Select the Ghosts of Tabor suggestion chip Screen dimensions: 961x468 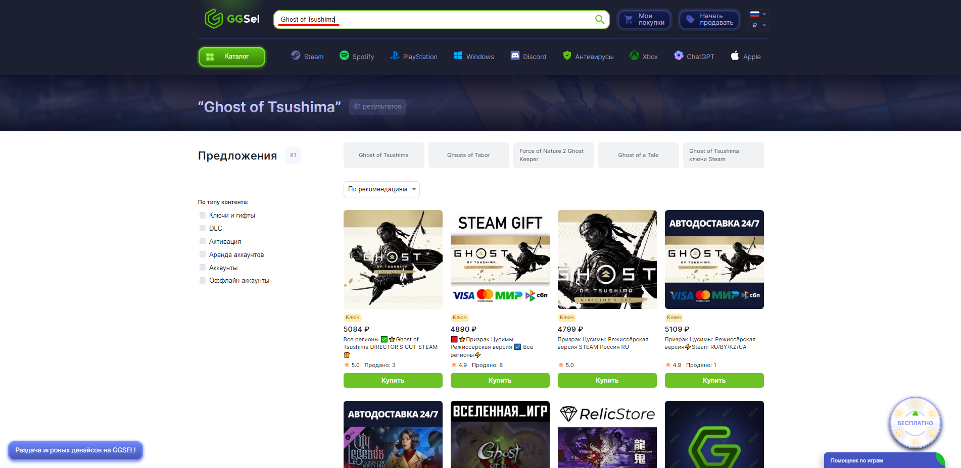tap(469, 155)
